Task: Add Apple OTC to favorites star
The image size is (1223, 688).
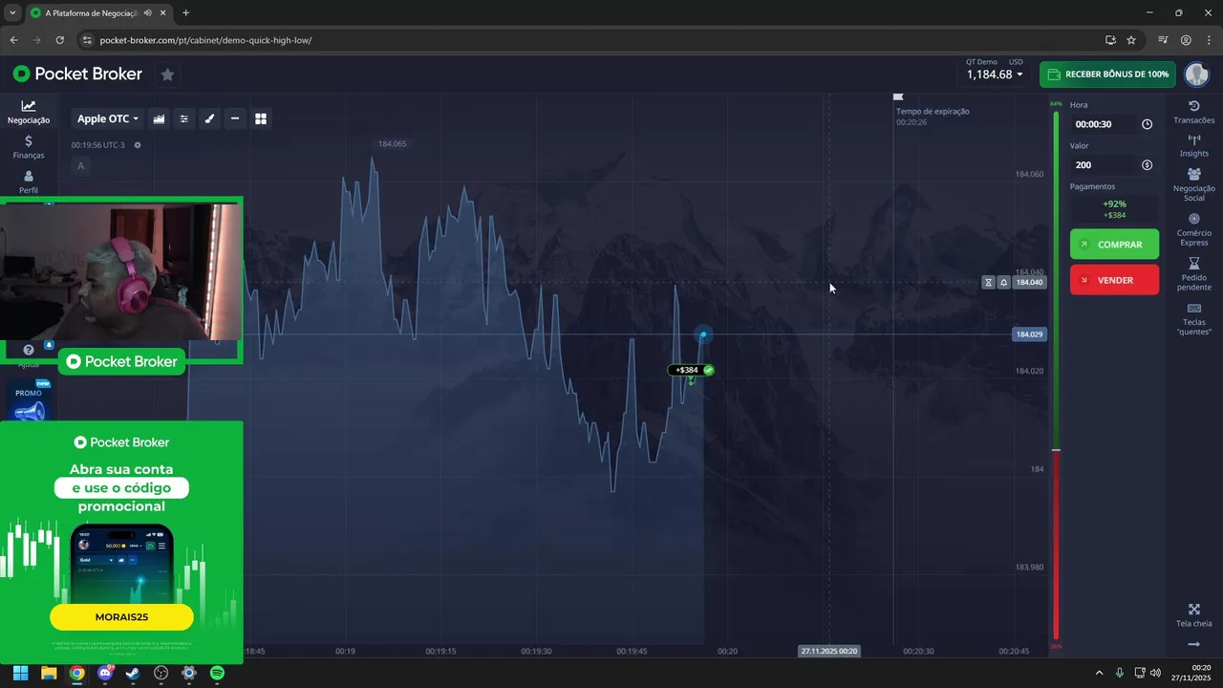Action: [x=167, y=75]
